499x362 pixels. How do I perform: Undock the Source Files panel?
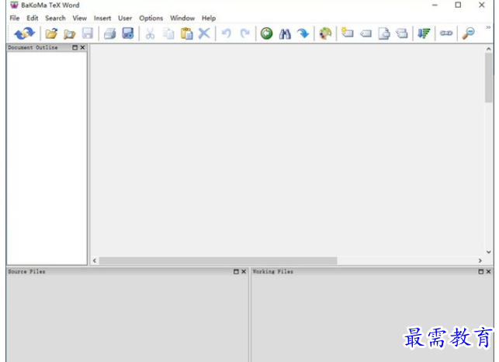(236, 272)
